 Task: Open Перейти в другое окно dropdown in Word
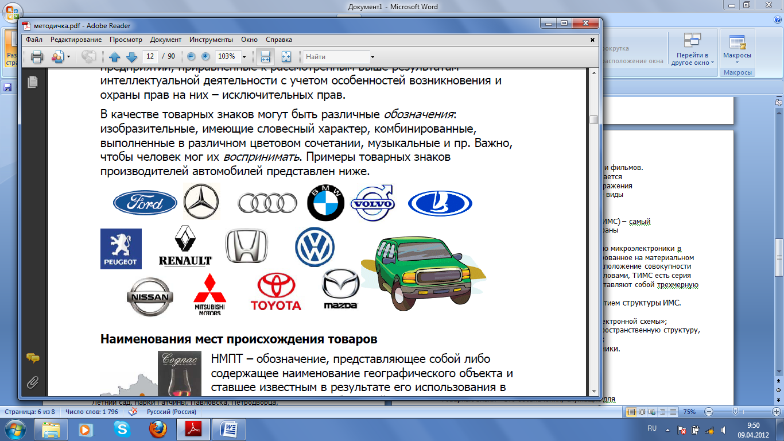coord(693,49)
